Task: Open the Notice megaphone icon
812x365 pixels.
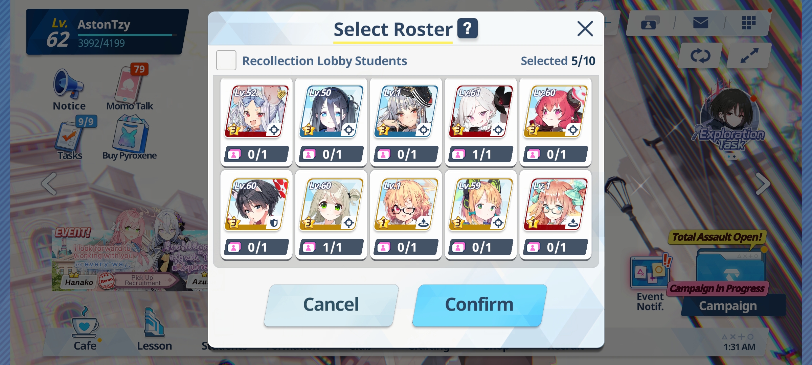Action: coord(69,90)
